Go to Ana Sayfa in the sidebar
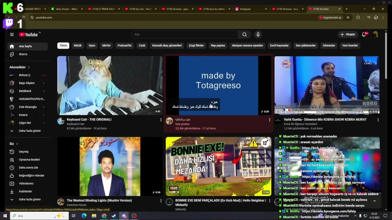 pos(28,46)
